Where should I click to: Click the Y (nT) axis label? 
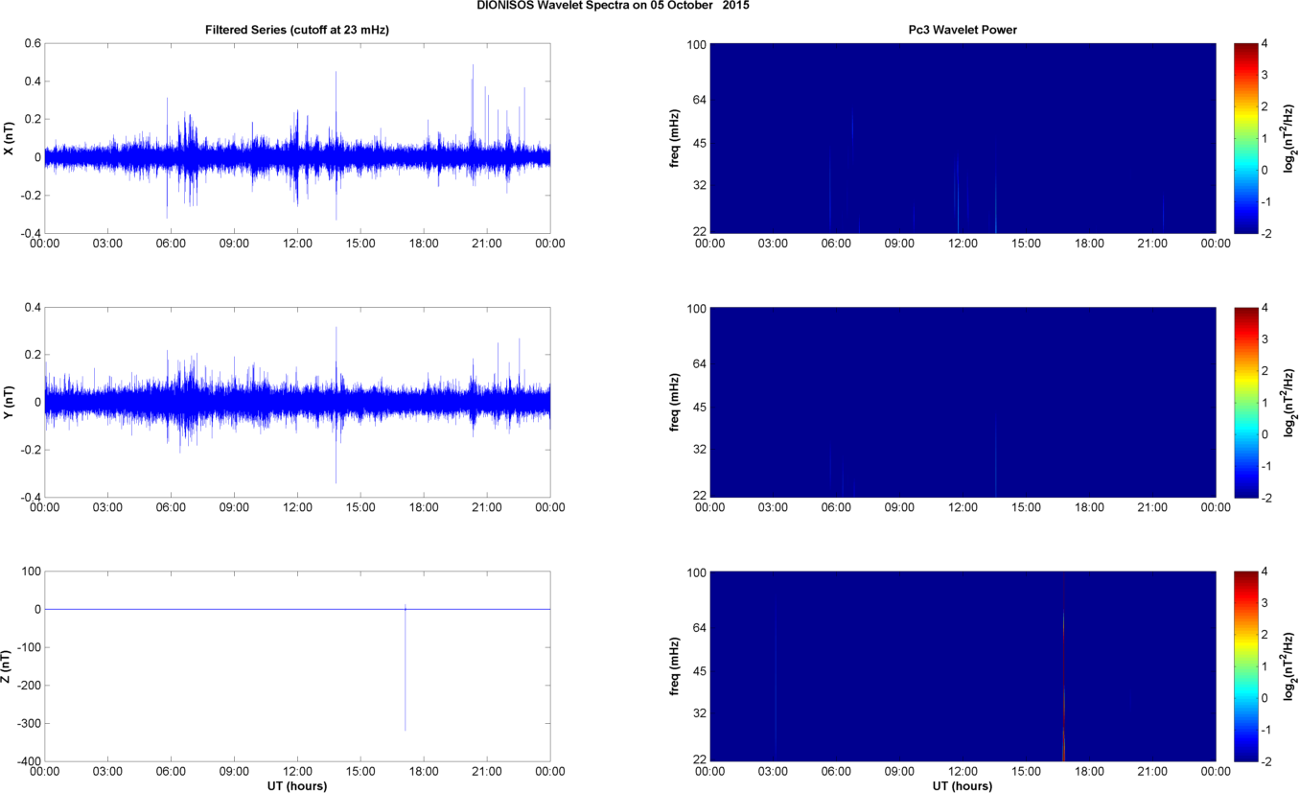9,403
